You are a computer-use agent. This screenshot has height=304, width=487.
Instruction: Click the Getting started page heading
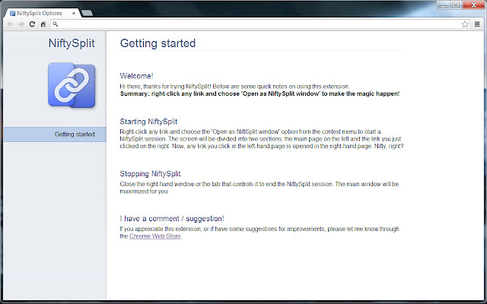158,43
